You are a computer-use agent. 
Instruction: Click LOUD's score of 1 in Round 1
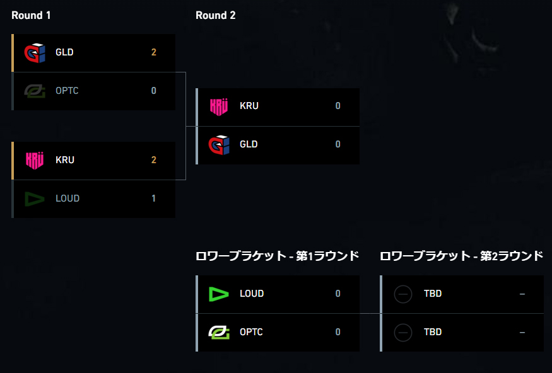click(x=153, y=198)
